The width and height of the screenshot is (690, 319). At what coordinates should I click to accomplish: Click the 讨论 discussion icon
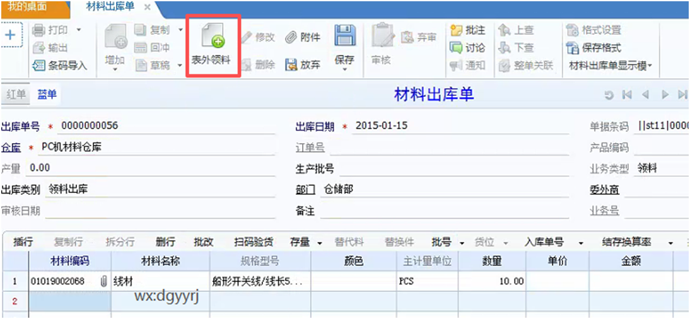457,47
